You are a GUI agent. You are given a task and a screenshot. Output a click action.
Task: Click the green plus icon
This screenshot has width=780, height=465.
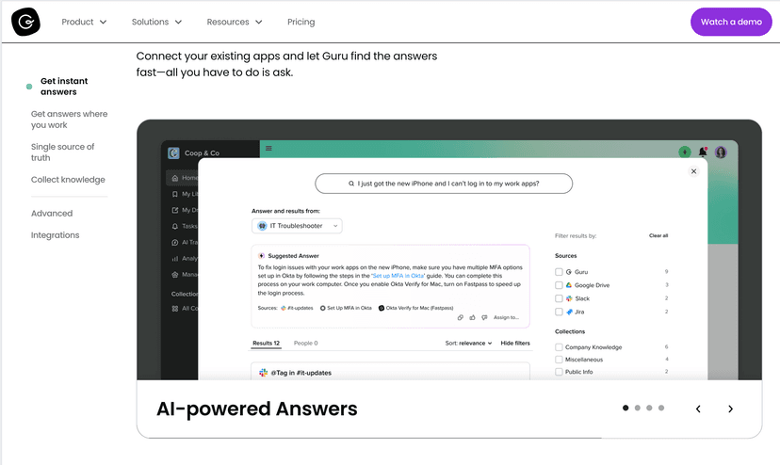685,152
